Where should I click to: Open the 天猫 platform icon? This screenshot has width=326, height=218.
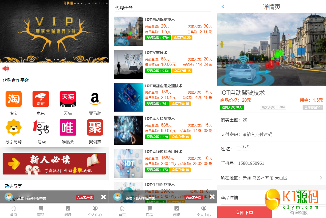tap(68, 99)
